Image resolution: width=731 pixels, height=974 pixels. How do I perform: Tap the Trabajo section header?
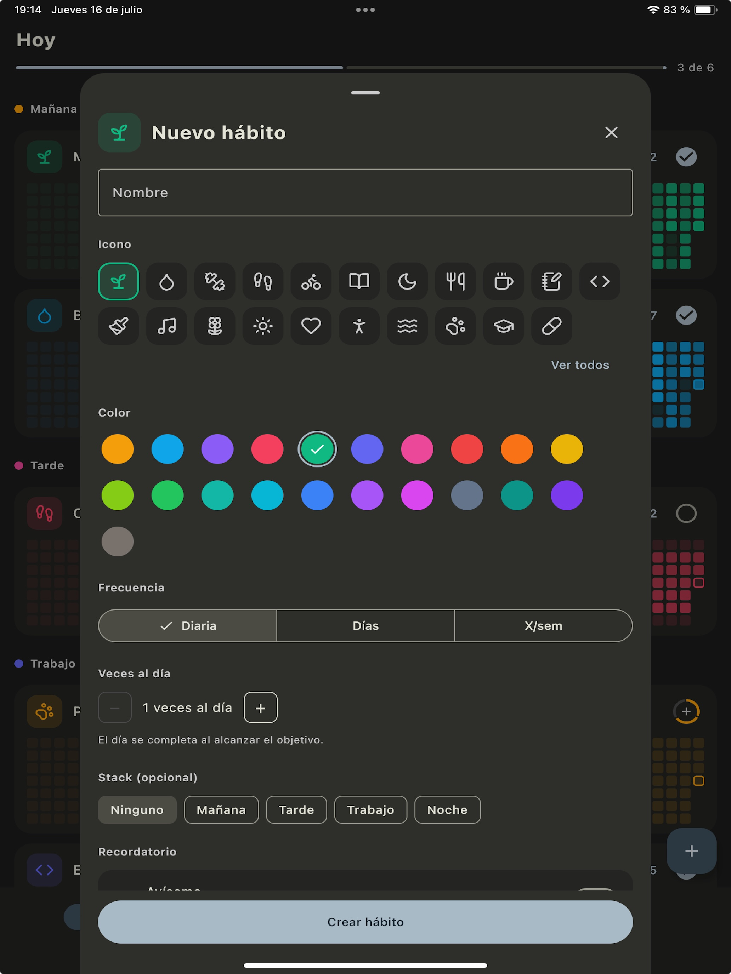45,664
